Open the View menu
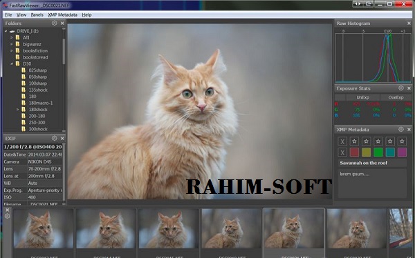Image resolution: width=415 pixels, height=258 pixels. 21,14
